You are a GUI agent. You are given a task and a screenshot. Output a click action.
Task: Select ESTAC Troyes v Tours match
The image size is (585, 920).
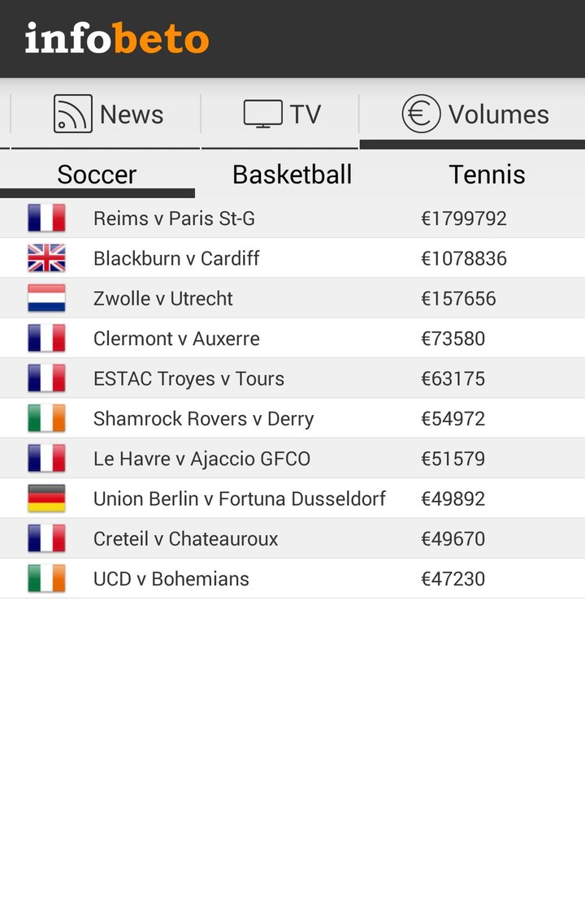[188, 378]
